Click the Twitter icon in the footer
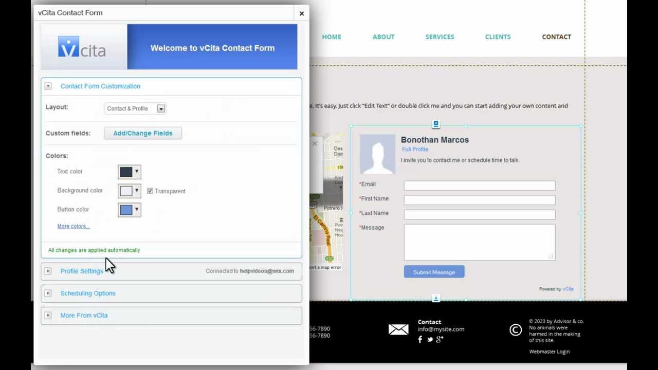658x370 pixels. coord(430,340)
